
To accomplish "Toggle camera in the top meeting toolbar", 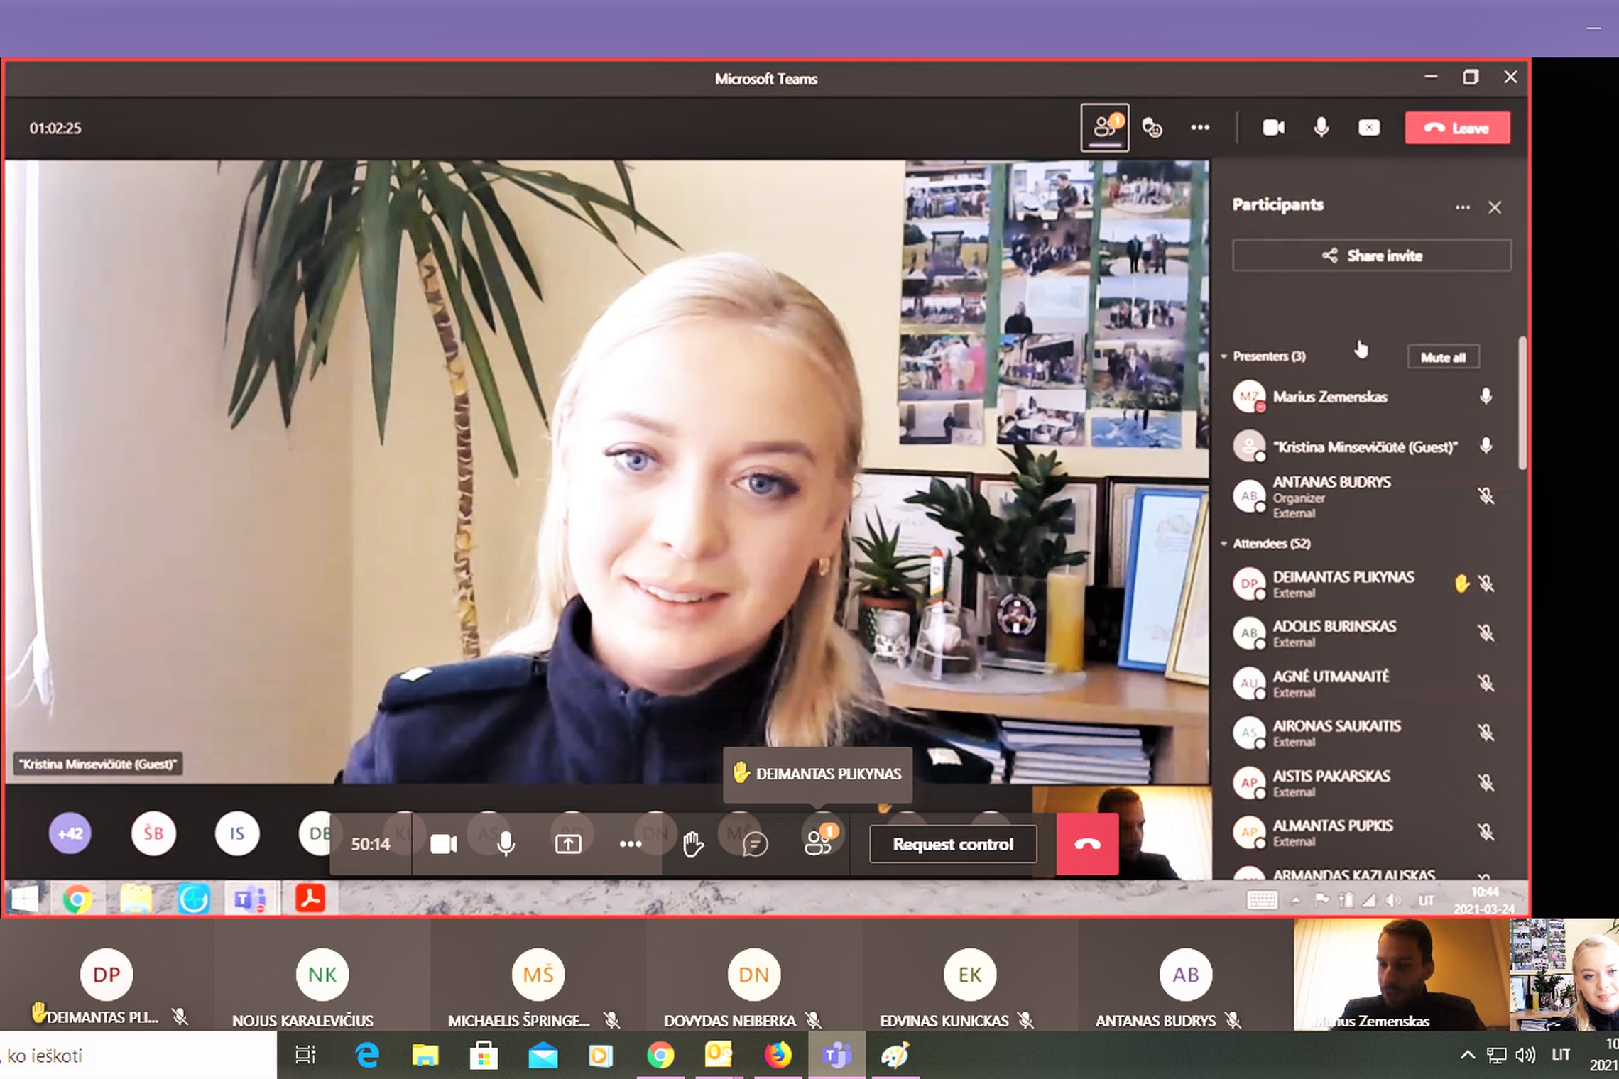I will point(1273,128).
